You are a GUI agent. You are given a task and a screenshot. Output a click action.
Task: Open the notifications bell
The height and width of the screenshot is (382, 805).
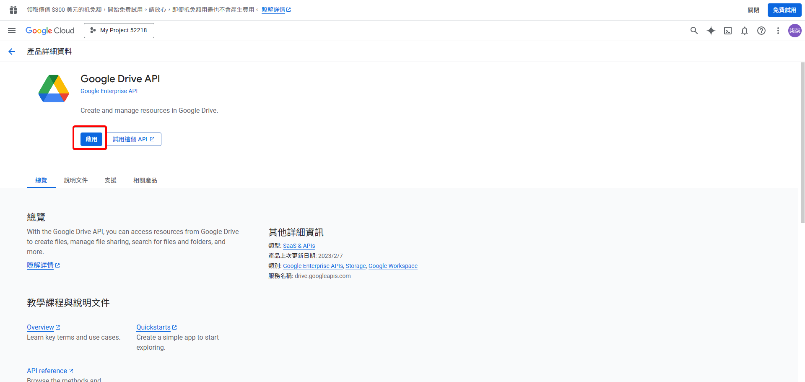(745, 30)
